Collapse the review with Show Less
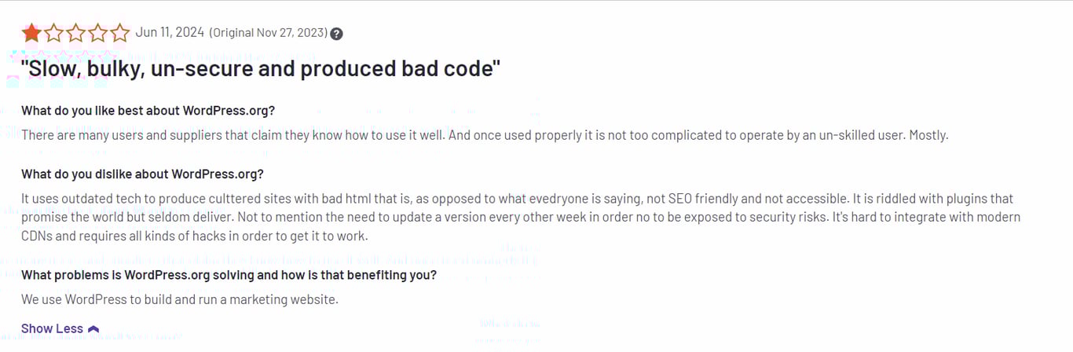The width and height of the screenshot is (1073, 352). [x=60, y=328]
